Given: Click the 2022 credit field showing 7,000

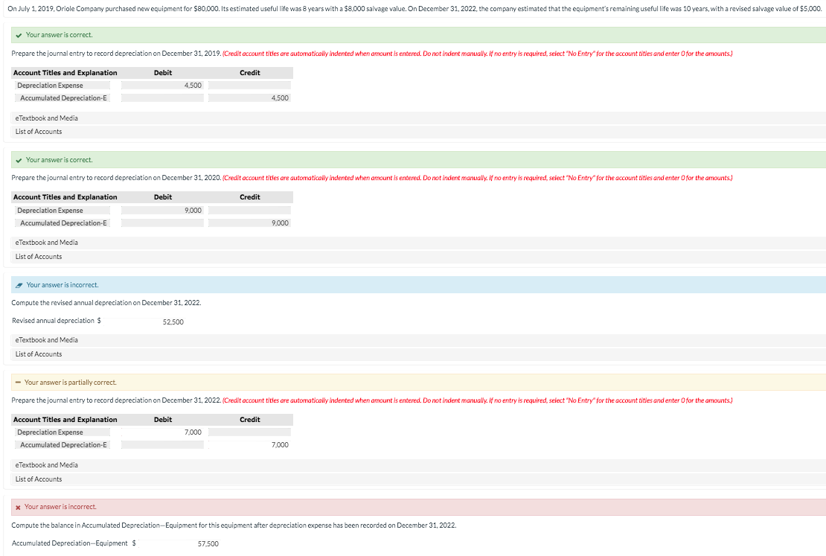Looking at the screenshot, I should 250,445.
